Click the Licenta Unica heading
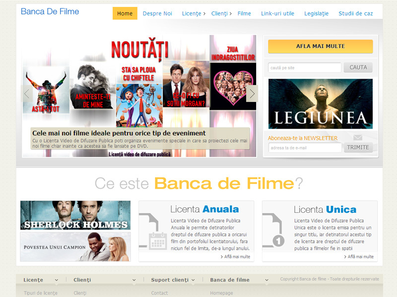 (325, 209)
